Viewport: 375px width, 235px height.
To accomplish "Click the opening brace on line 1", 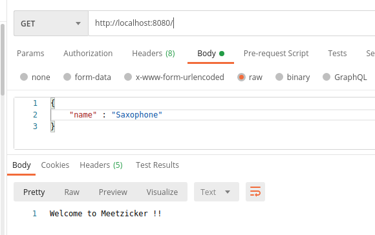I will click(53, 103).
